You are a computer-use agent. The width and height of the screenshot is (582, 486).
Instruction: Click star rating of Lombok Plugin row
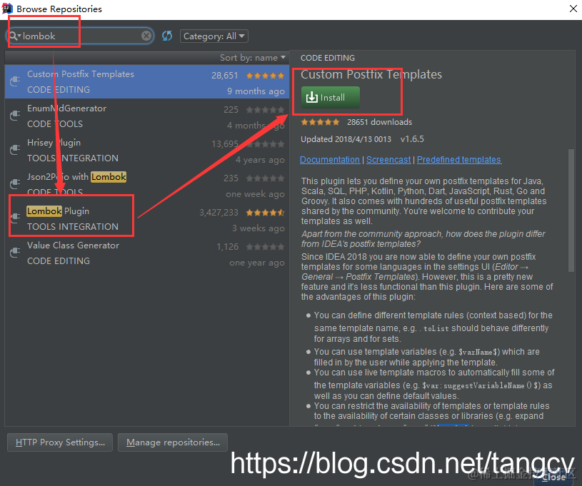coord(265,213)
